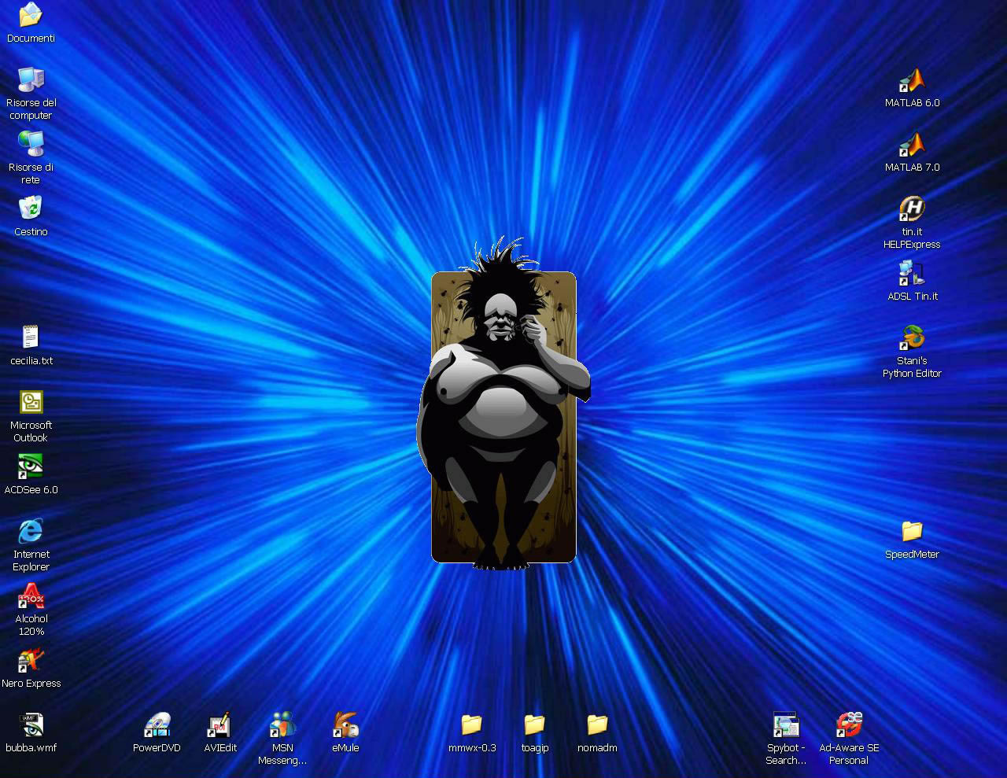Click the PowerDVD shortcut icon

pos(157,725)
